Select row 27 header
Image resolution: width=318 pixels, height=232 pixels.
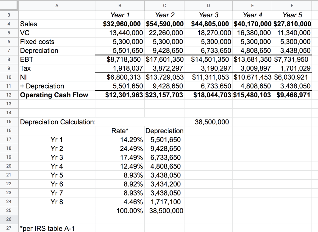[9, 228]
